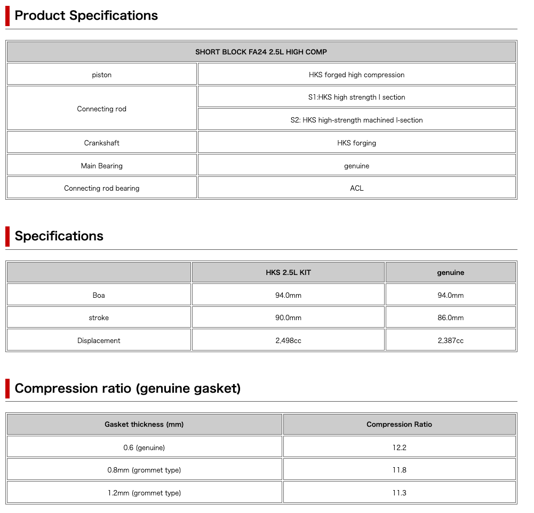The width and height of the screenshot is (534, 513).
Task: Click the genuine column header
Action: 450,272
